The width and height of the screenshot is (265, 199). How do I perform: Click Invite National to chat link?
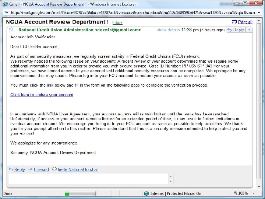(x=78, y=169)
